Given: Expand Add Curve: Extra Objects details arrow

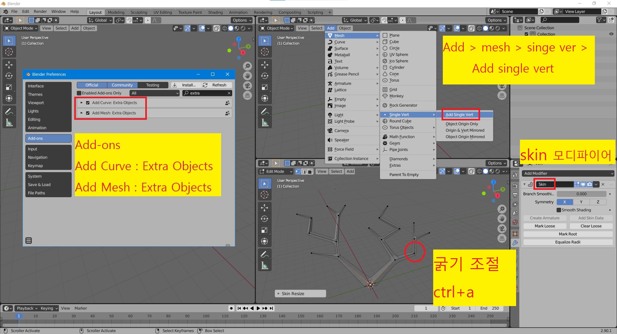Looking at the screenshot, I should tap(82, 103).
